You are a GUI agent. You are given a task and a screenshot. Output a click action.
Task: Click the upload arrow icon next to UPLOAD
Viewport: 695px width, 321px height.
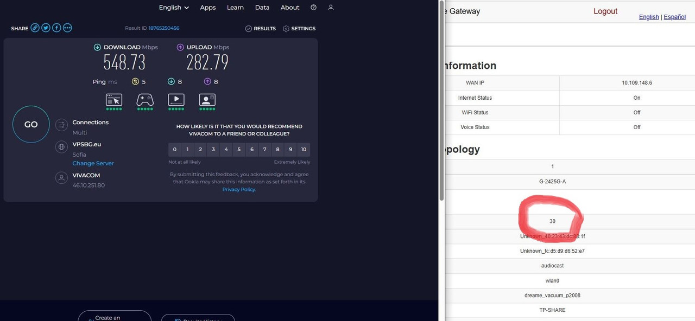pos(180,47)
